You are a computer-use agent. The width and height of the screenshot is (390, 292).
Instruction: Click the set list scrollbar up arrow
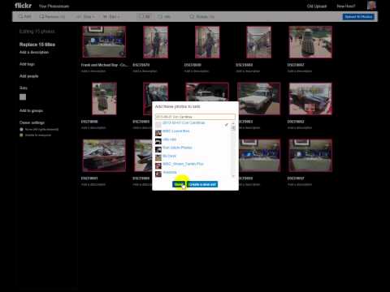click(233, 123)
